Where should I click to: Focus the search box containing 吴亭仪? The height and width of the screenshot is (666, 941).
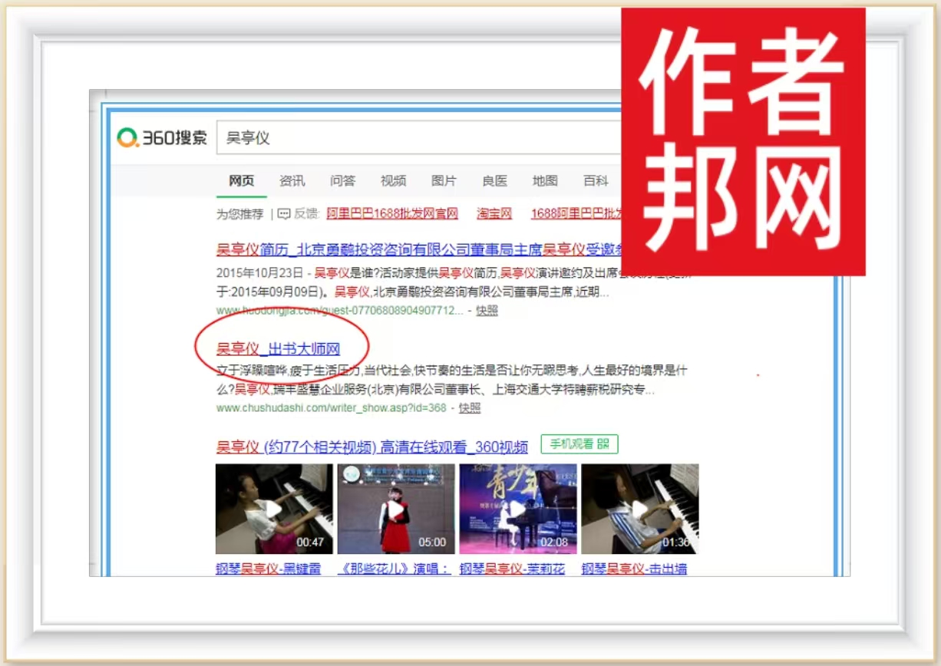pos(414,138)
